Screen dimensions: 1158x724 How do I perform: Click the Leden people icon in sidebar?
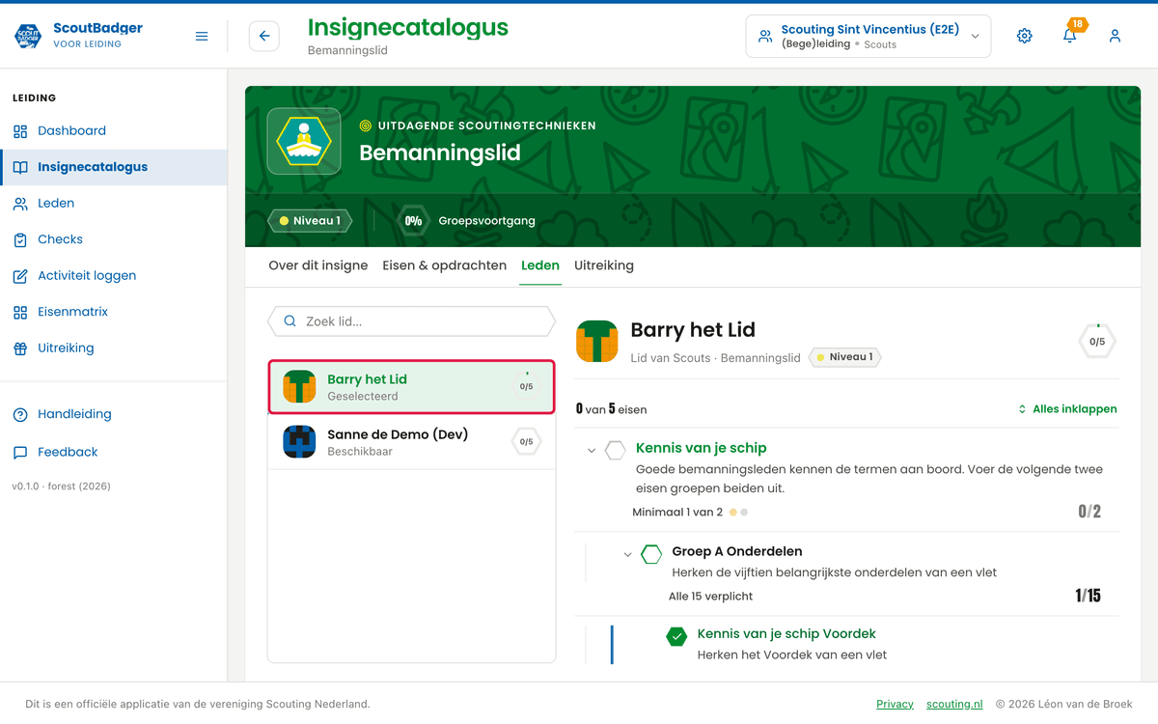(20, 204)
